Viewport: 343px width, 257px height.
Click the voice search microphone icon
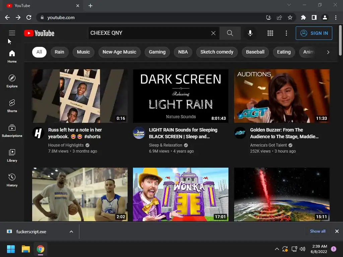(x=250, y=33)
